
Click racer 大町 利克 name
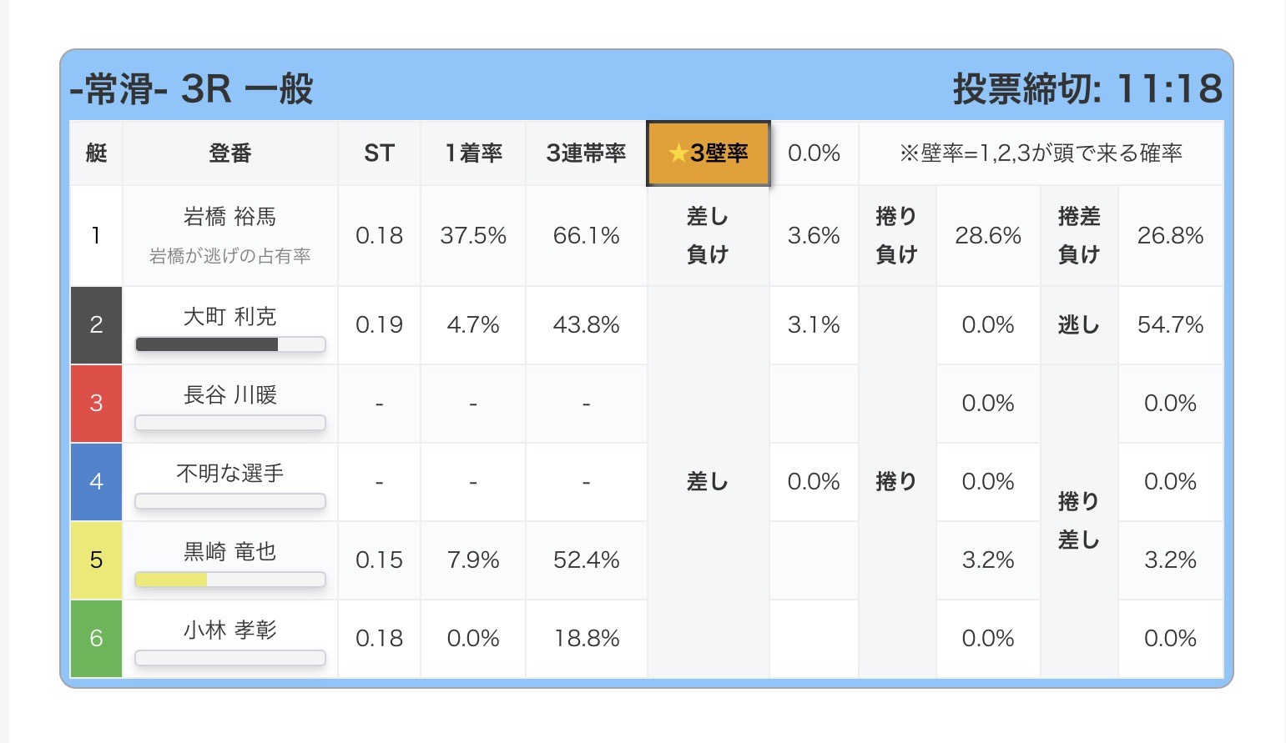[x=229, y=317]
